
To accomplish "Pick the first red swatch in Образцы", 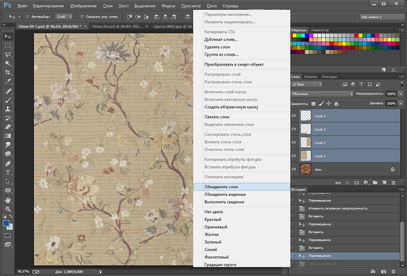I will click(x=292, y=36).
